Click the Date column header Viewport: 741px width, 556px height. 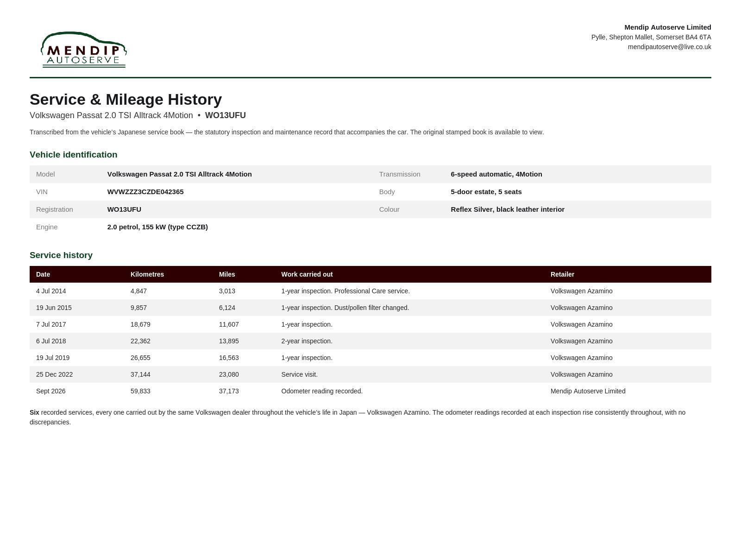pos(43,274)
